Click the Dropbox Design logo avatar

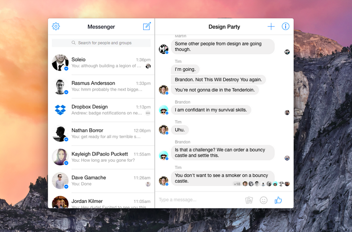tap(60, 110)
